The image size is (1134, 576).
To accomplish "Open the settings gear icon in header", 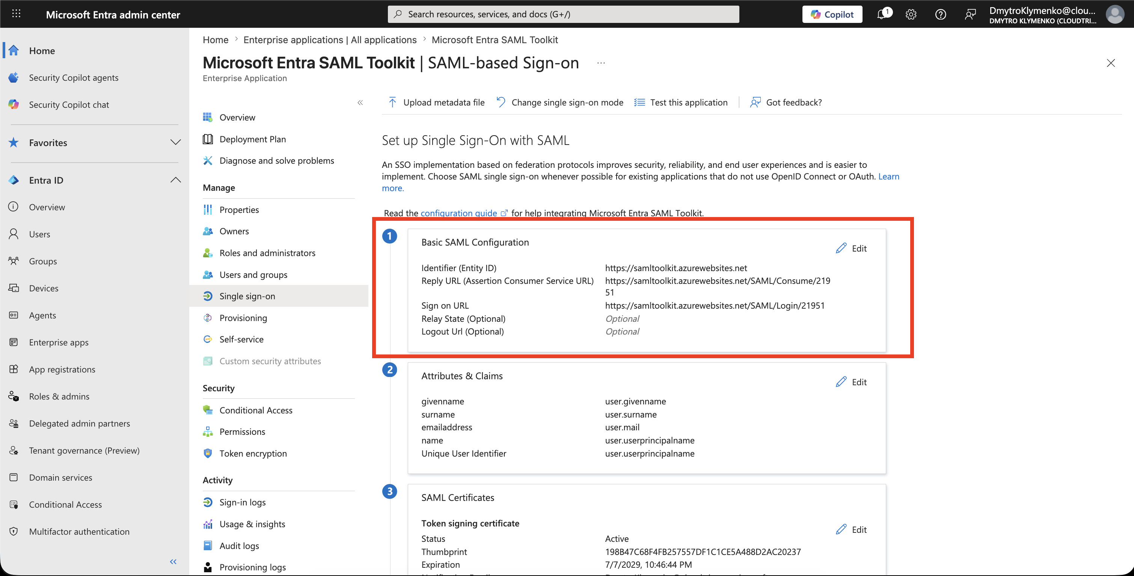I will [911, 14].
